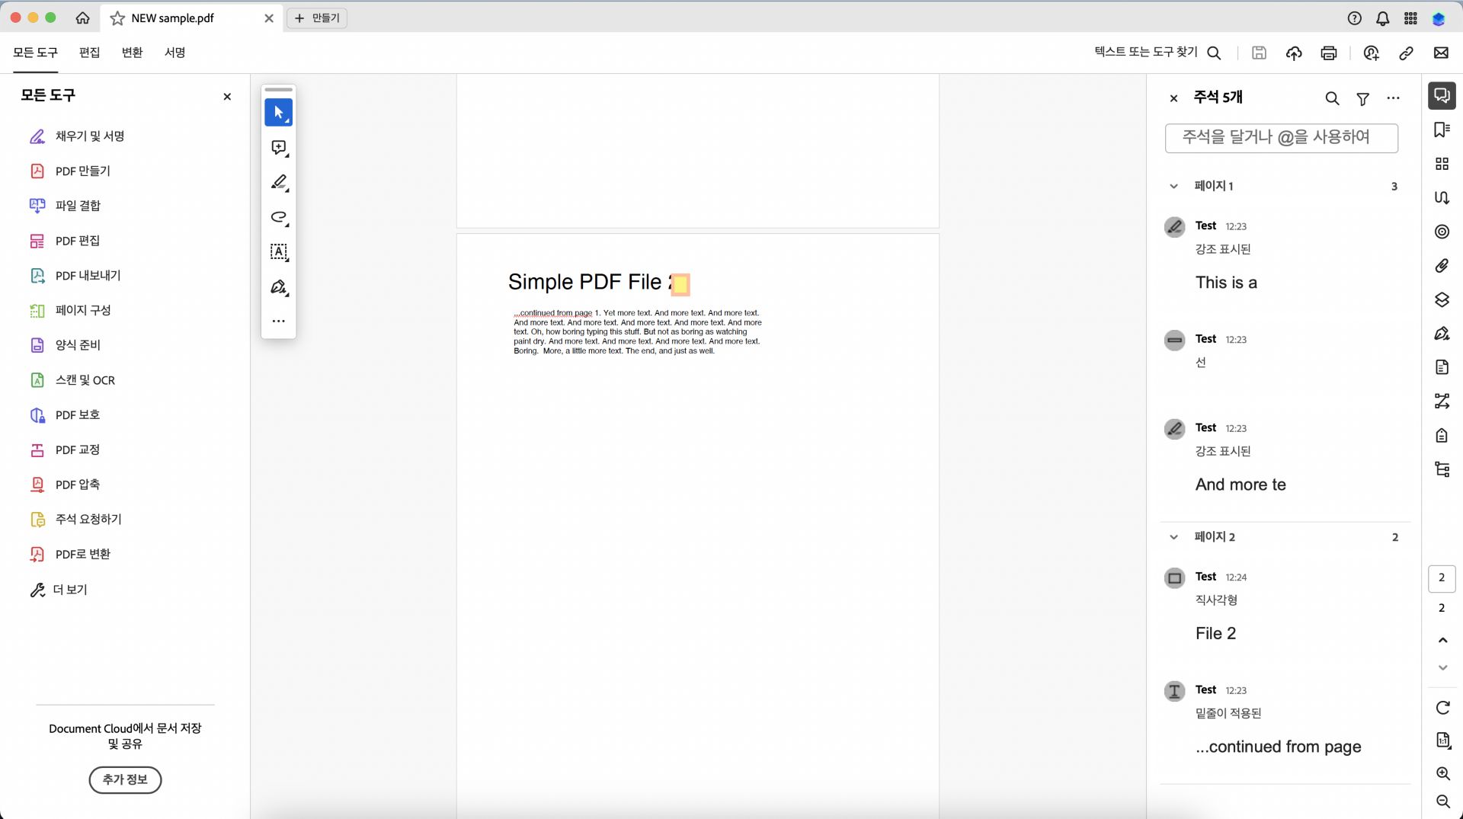Copy share link to file

pos(1407,53)
